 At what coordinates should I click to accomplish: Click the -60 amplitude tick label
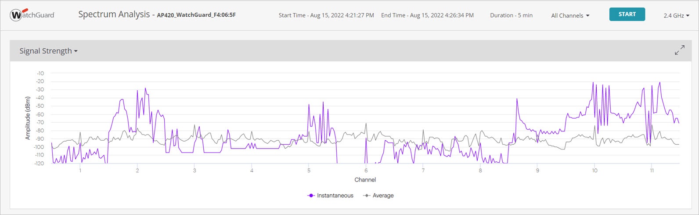[40, 114]
